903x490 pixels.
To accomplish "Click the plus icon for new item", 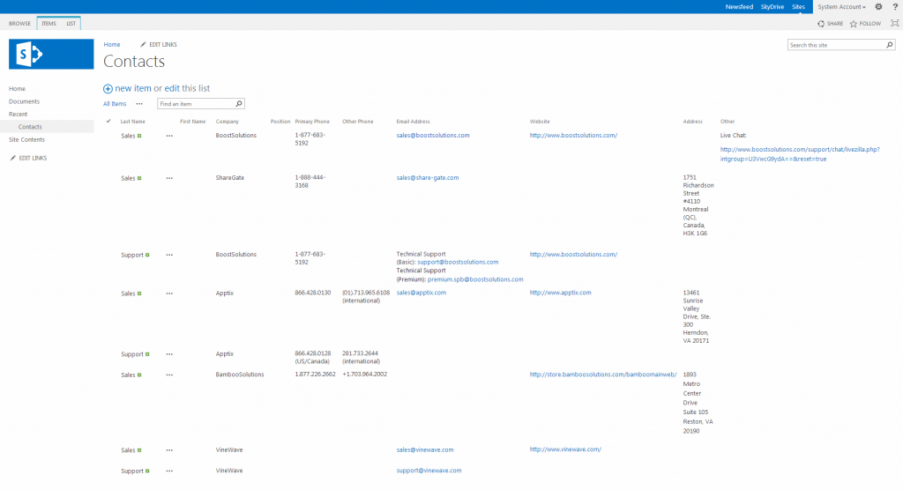I will (x=108, y=89).
